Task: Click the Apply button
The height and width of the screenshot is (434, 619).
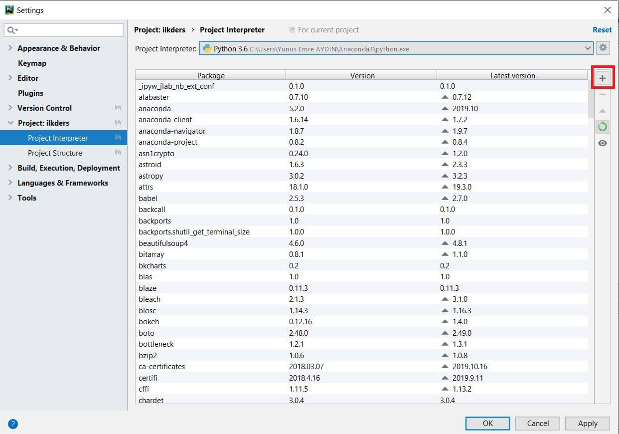Action: click(x=588, y=423)
